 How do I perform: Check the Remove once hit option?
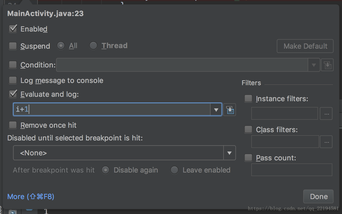click(13, 125)
